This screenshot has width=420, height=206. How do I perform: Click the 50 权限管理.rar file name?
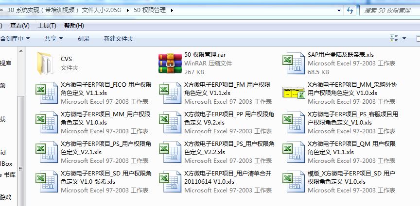205,55
